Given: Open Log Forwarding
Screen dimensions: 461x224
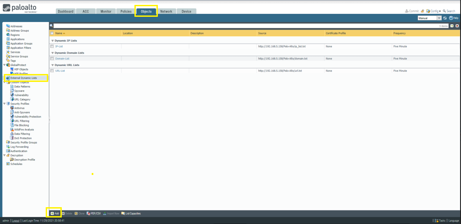Looking at the screenshot, I should [19, 147].
